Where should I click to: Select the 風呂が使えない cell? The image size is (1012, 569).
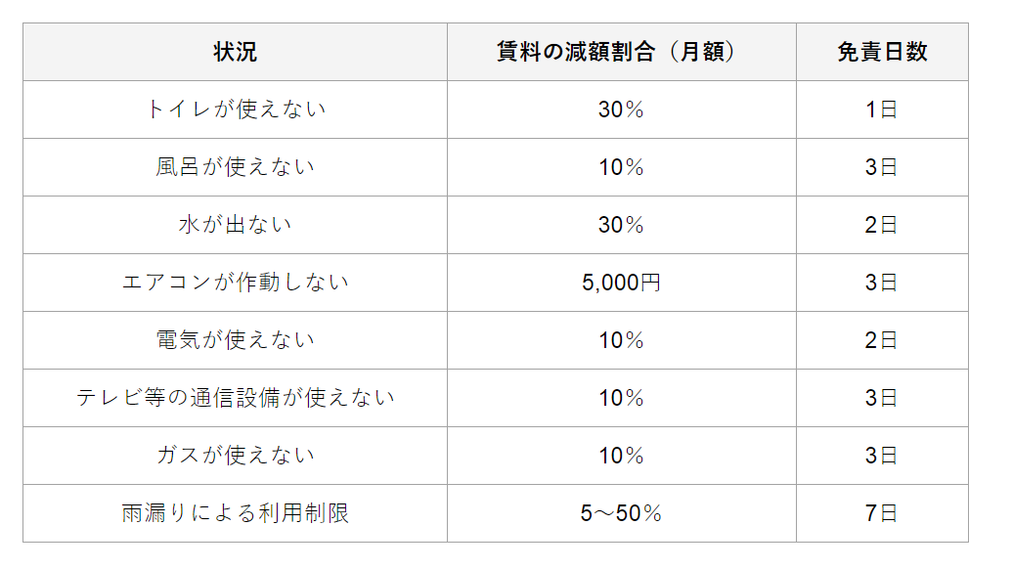(235, 167)
